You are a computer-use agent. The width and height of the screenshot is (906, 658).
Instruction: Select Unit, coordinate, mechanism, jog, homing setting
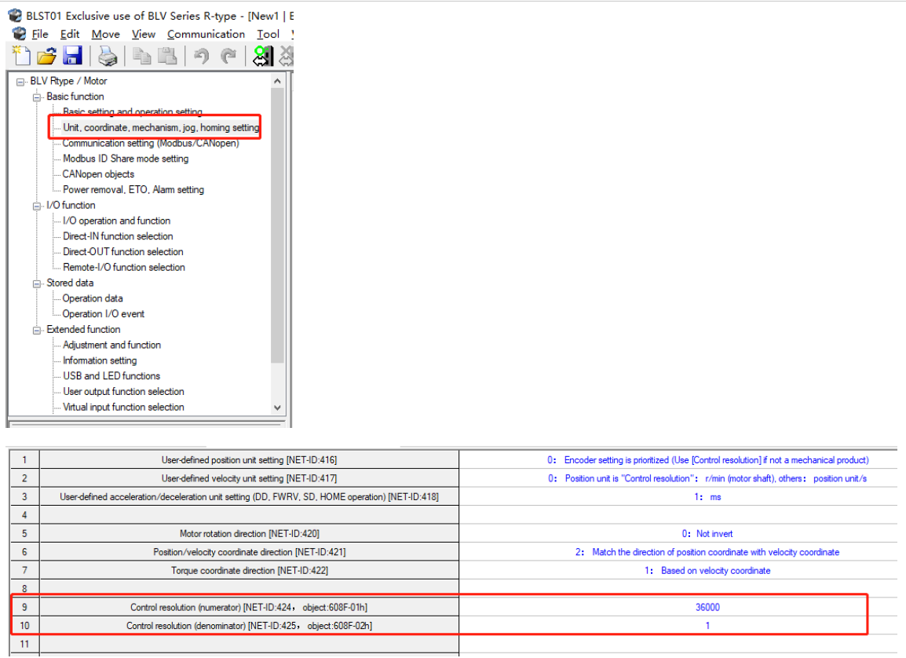click(161, 127)
